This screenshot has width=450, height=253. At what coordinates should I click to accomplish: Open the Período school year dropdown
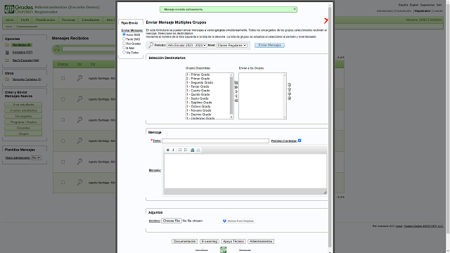[187, 45]
